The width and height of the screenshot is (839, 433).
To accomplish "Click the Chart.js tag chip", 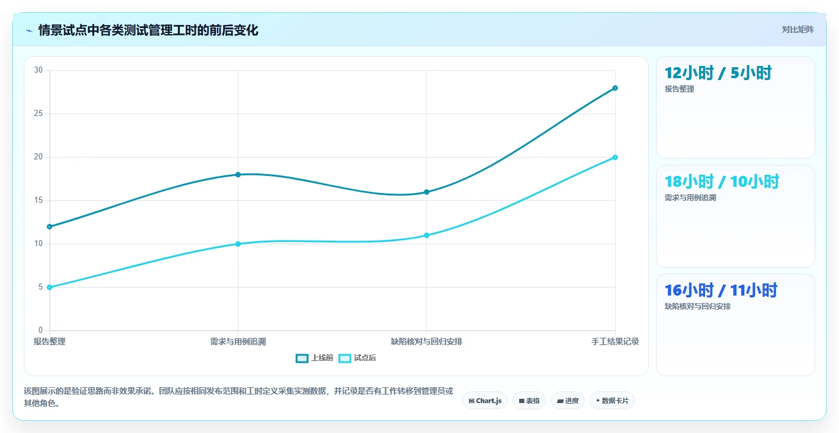I will pyautogui.click(x=485, y=401).
